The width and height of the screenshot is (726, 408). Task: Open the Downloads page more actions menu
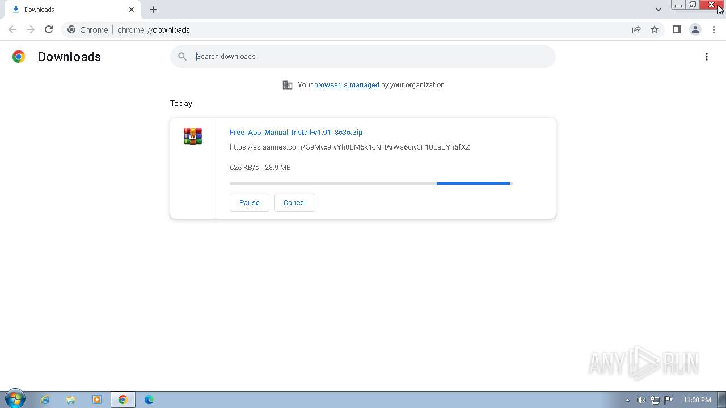pos(706,57)
